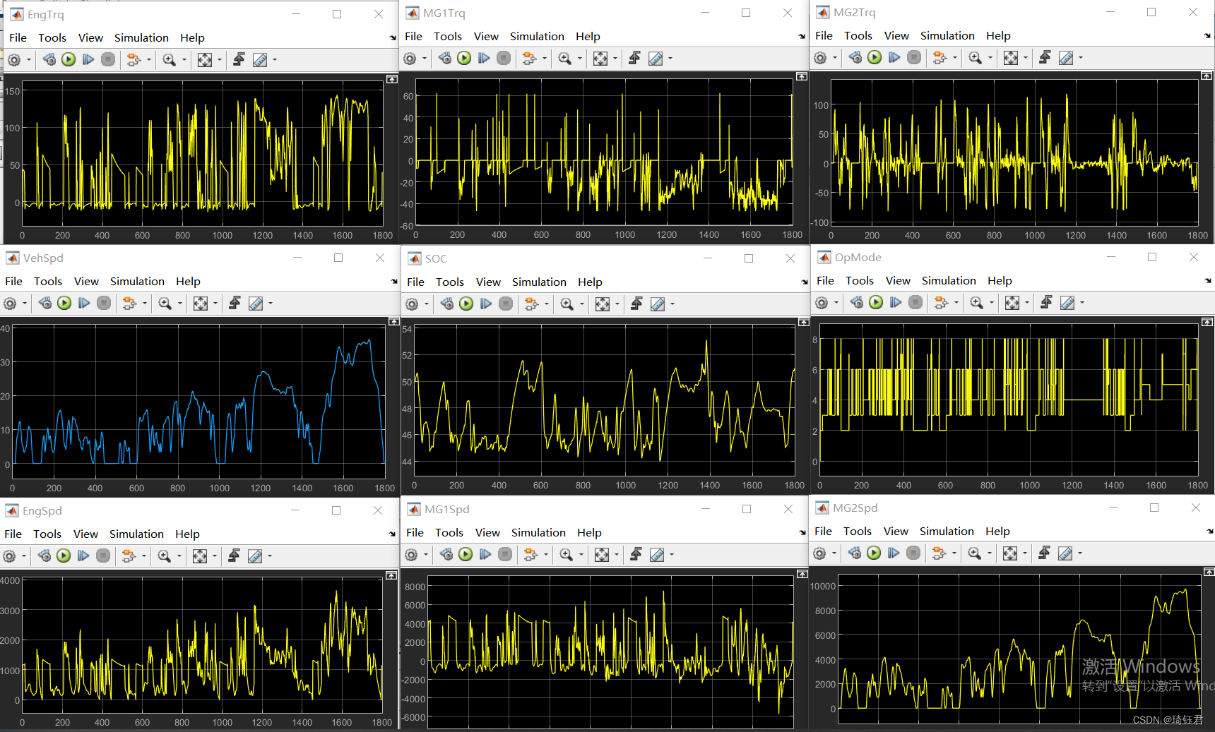
Task: Maximize axes icon atop the EngTrq plot
Action: (392, 79)
